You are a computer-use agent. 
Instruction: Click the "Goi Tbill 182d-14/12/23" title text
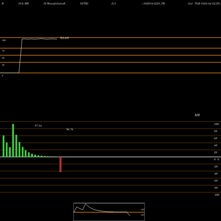pyautogui.click(x=204, y=4)
